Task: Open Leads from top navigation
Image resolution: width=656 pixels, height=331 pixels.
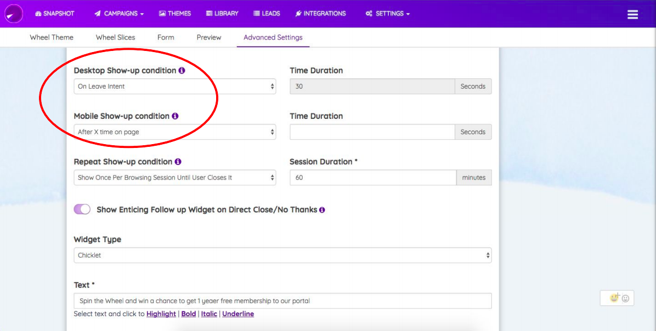Action: 267,13
